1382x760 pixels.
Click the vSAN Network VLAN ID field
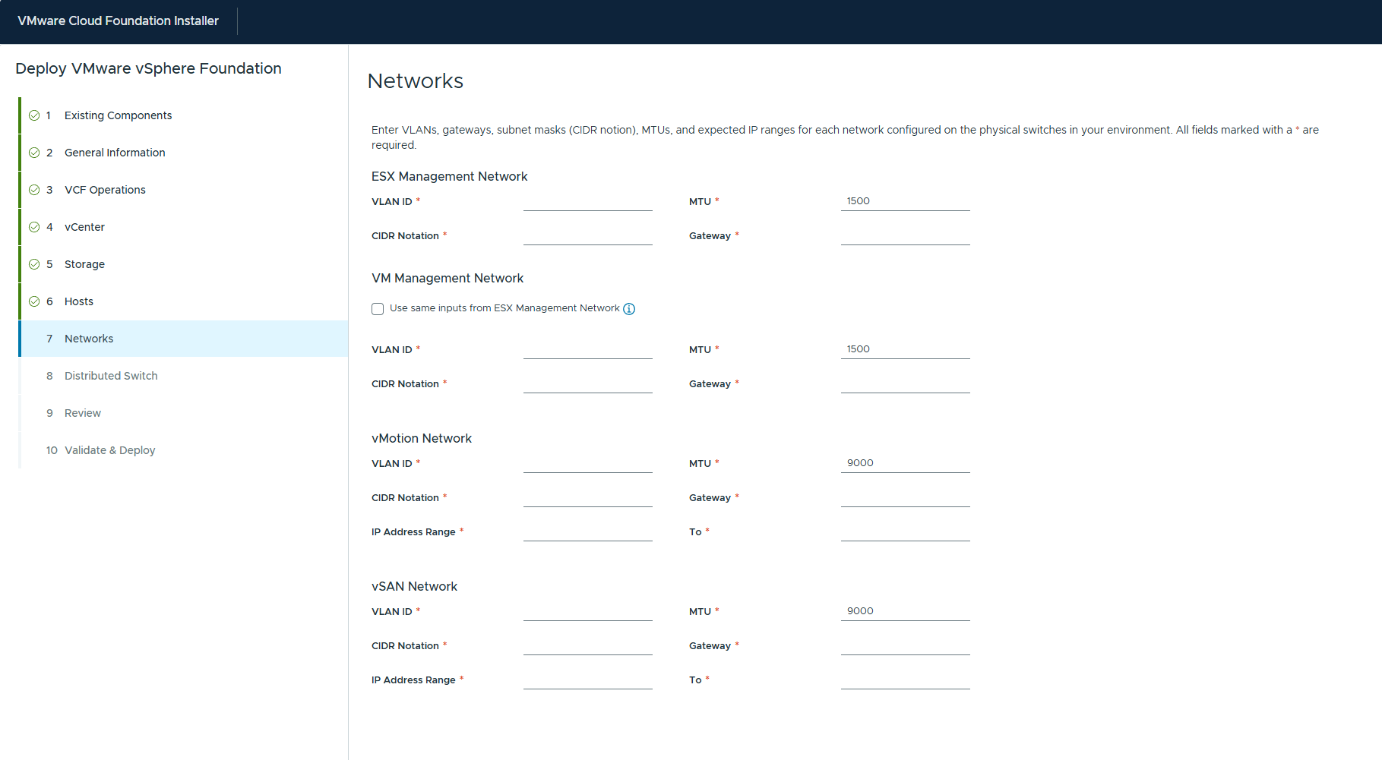[587, 611]
